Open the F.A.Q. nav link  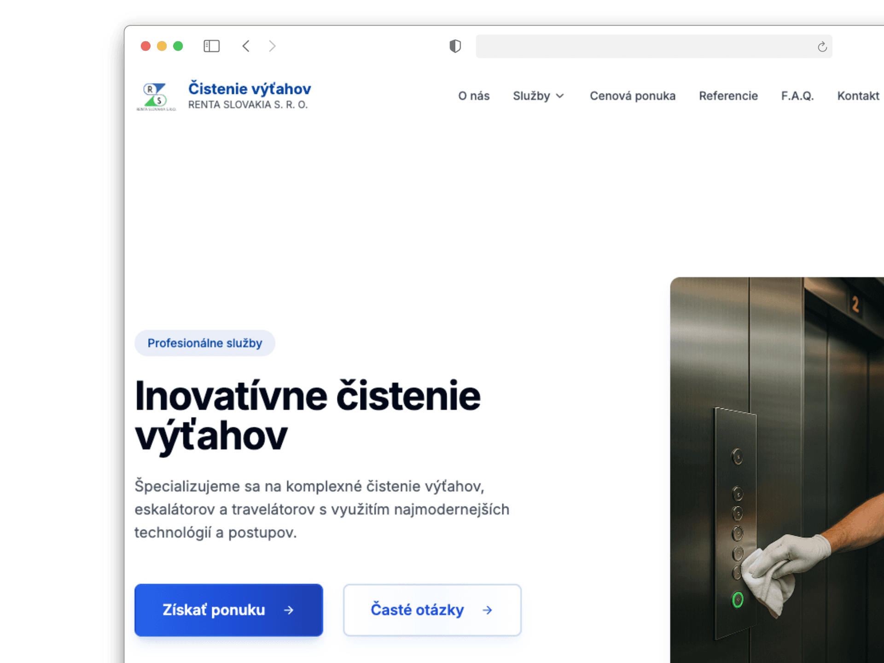click(797, 96)
